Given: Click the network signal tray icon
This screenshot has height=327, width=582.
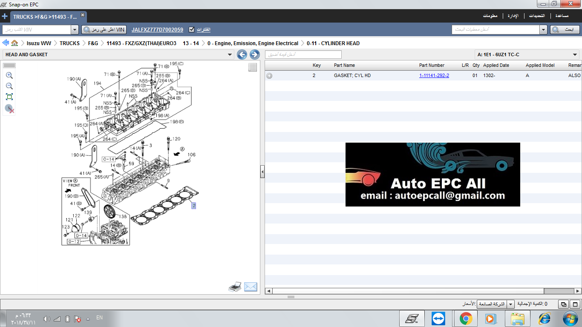Looking at the screenshot, I should [57, 319].
